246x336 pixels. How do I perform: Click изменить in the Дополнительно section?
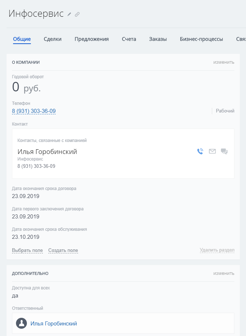(223, 273)
